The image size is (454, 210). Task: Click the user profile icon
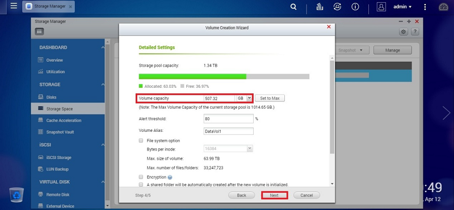[381, 7]
